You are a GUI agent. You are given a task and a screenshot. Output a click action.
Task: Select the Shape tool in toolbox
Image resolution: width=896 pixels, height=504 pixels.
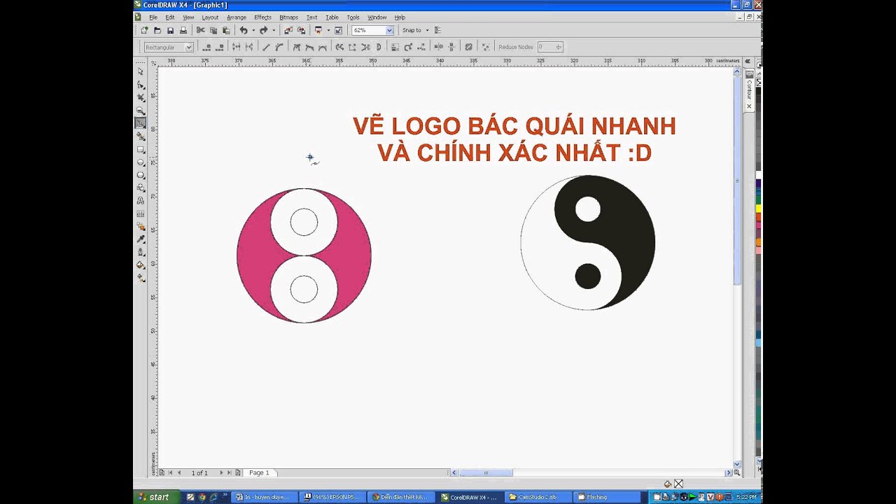tap(141, 85)
